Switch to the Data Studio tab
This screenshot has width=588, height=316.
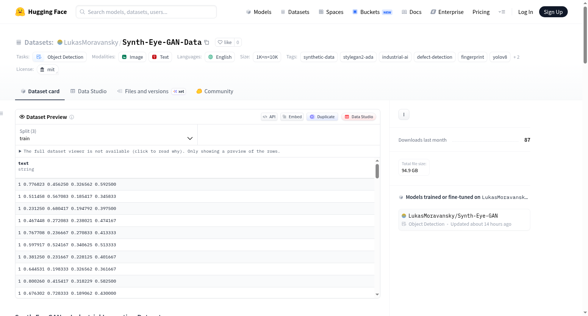coord(89,91)
